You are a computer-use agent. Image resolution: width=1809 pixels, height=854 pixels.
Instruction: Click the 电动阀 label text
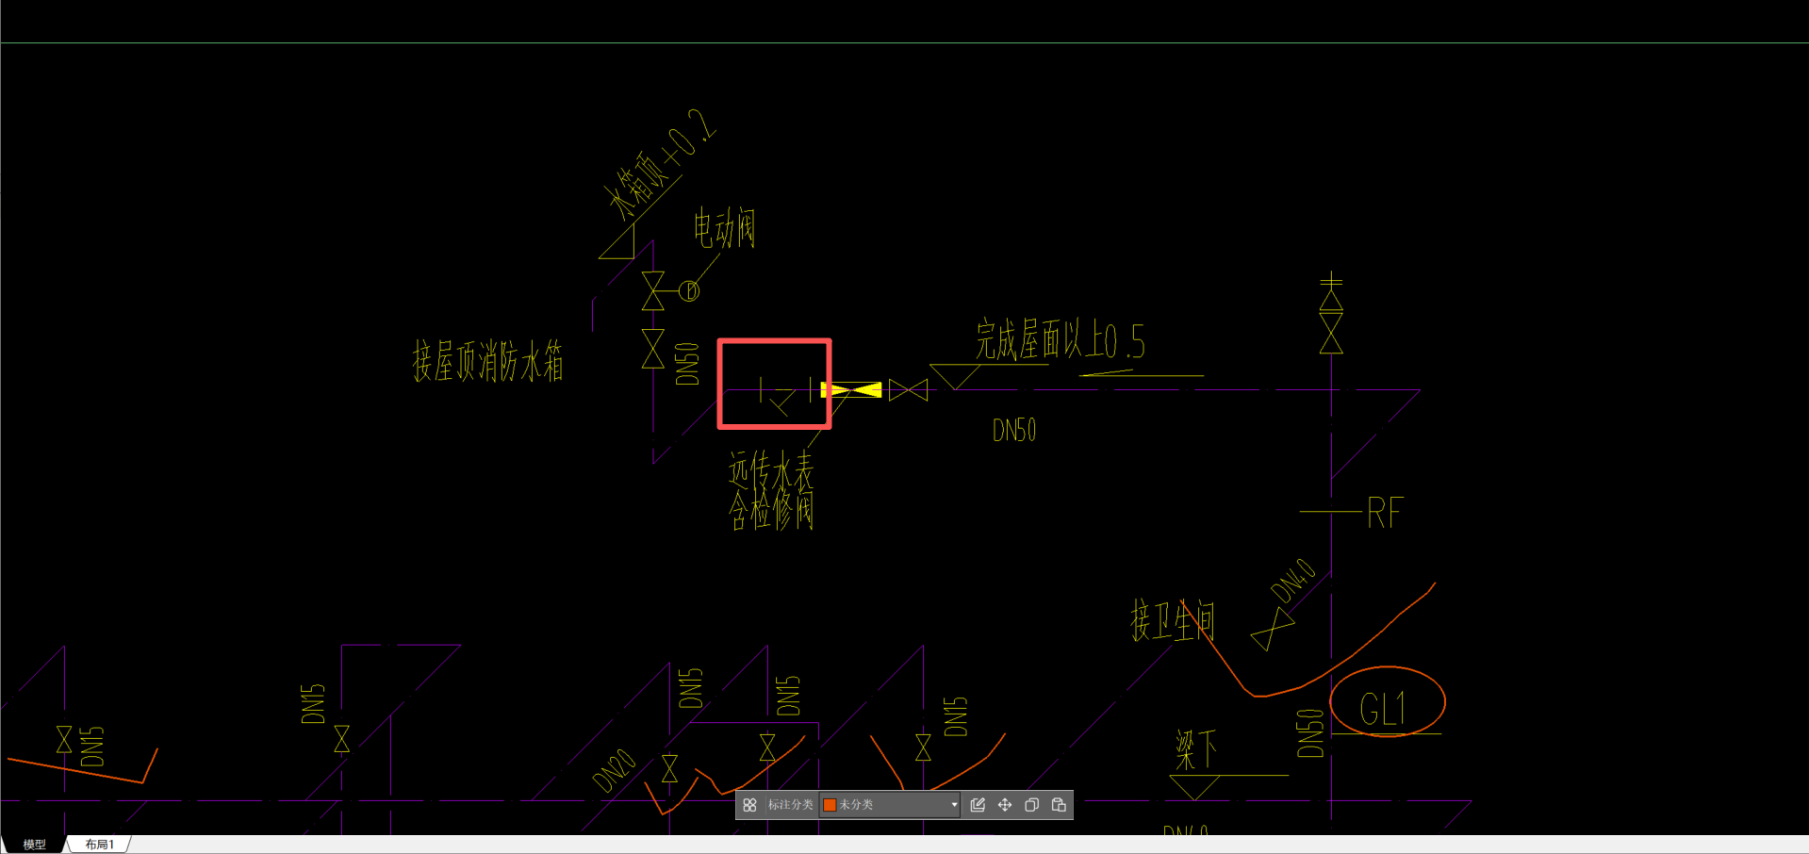point(724,229)
